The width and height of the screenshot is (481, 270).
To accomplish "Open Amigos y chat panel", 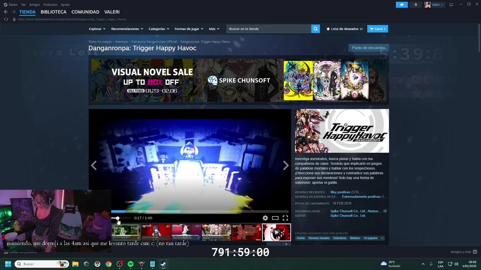I will pyautogui.click(x=464, y=252).
